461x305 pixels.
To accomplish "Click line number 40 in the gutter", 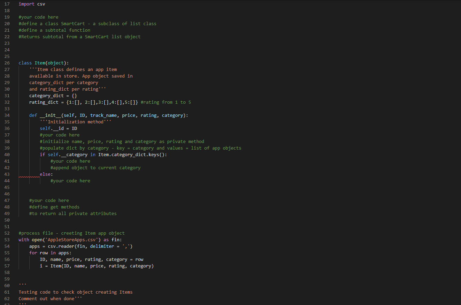I will coord(7,155).
